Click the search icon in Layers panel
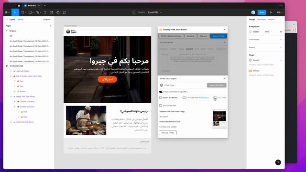Screen dimensions: 306x172 click(x=7, y=20)
